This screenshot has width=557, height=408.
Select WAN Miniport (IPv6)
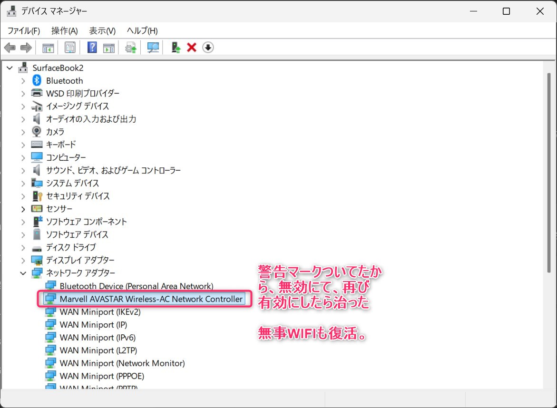tap(98, 337)
